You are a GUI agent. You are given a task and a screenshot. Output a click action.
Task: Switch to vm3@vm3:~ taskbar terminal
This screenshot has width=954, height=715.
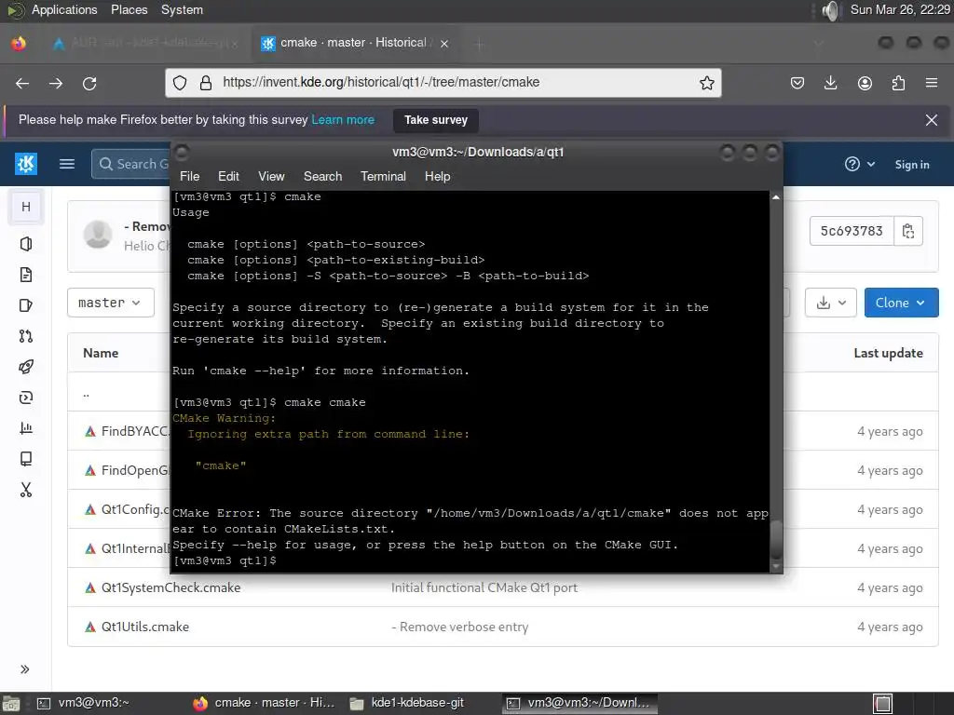pyautogui.click(x=85, y=703)
